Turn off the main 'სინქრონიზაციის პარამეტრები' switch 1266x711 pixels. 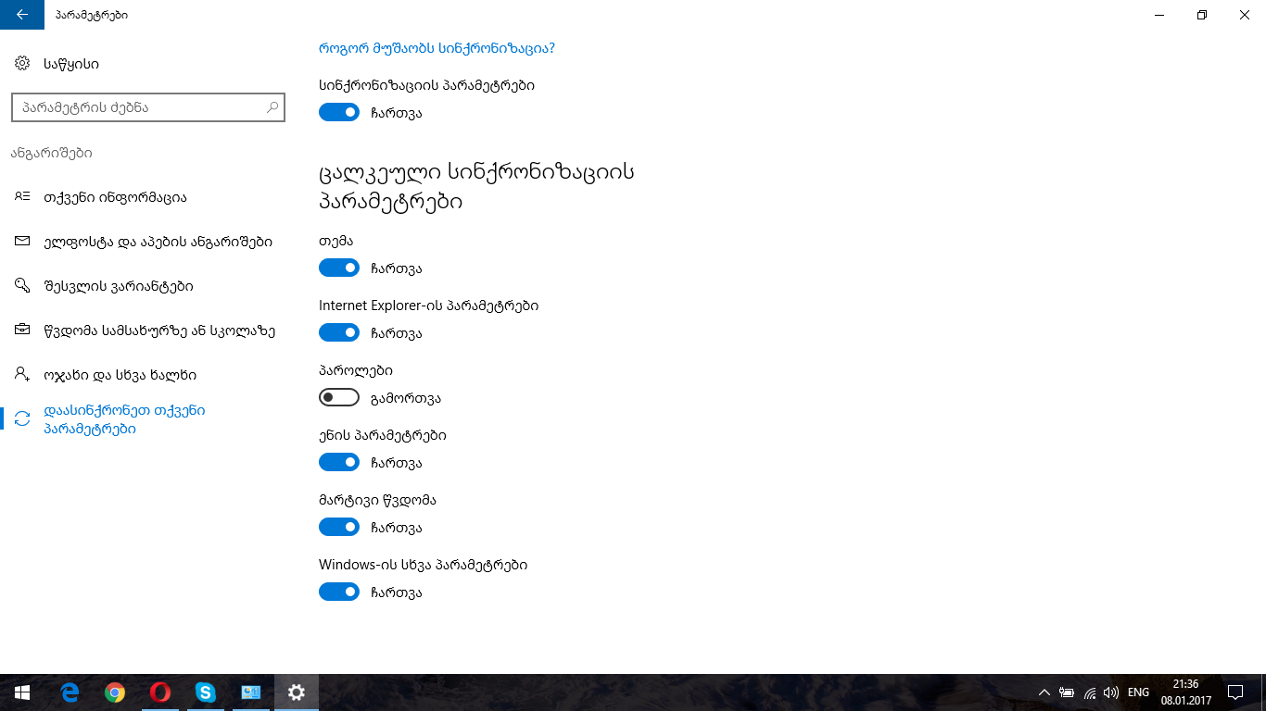point(339,112)
